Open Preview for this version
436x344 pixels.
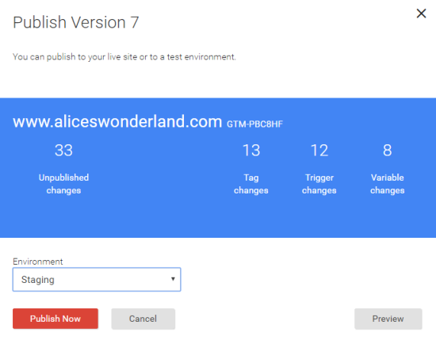coord(388,319)
